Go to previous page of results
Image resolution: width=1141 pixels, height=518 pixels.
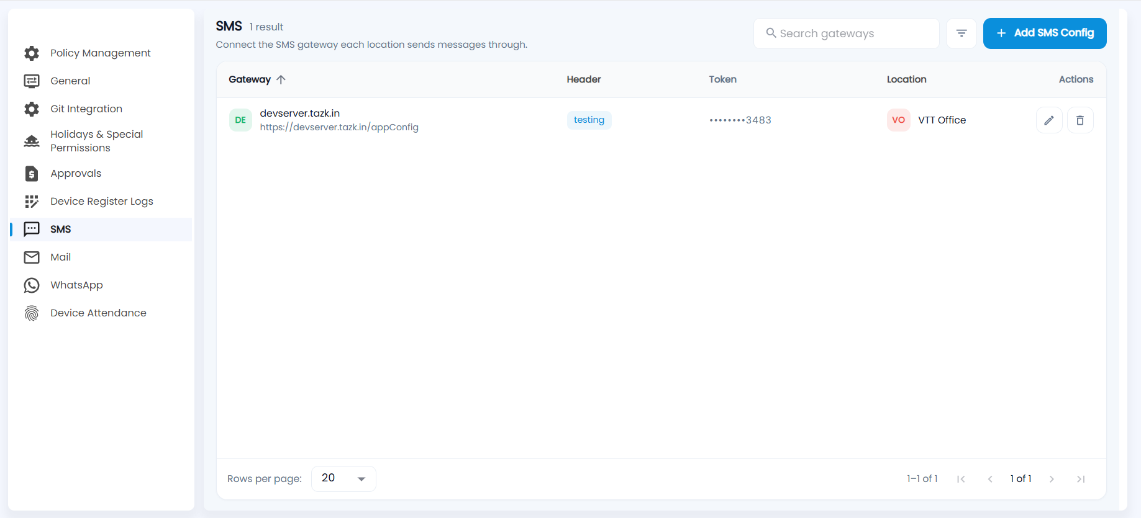point(990,479)
